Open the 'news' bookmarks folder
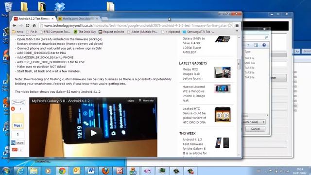The height and width of the screenshot is (175, 311). point(17,32)
